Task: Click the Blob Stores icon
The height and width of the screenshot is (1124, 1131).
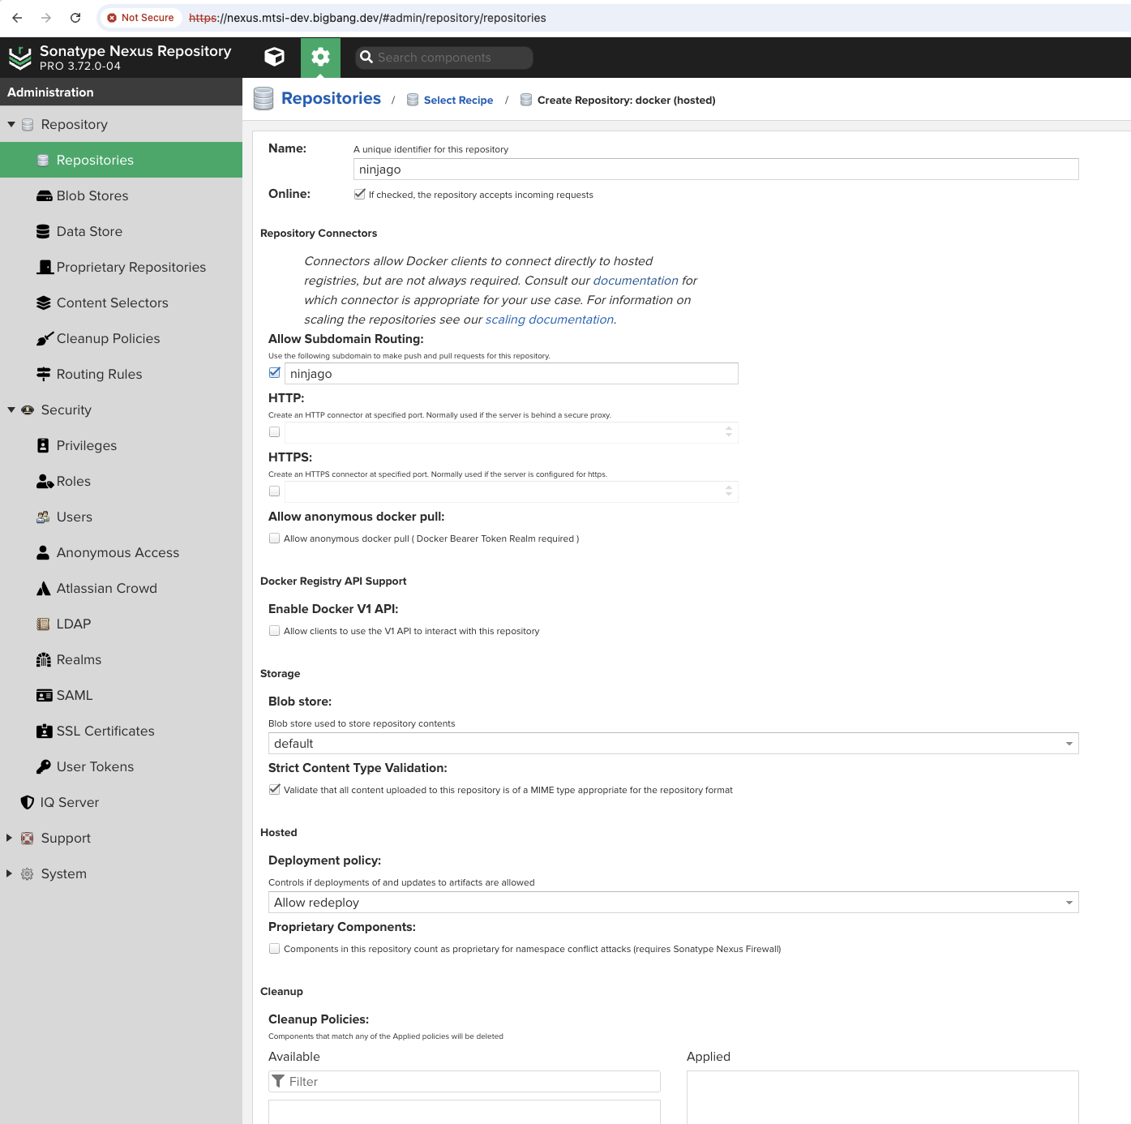Action: click(x=44, y=196)
